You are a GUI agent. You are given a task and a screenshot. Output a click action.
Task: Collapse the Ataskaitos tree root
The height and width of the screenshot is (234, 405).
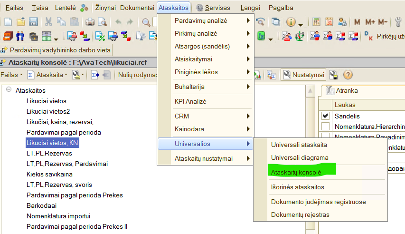9,90
